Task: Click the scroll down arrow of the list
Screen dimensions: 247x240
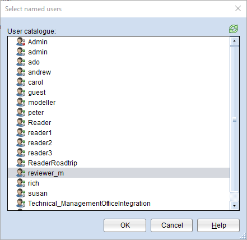Action: [235, 206]
